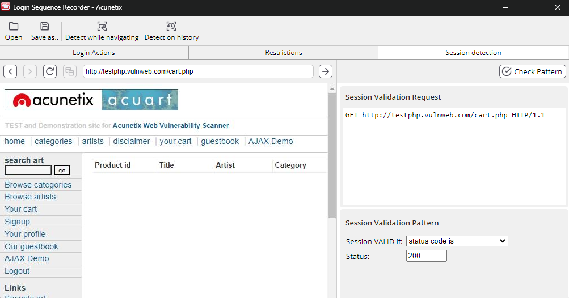Click the Session Validation Request text box
569x298 pixels.
click(x=454, y=156)
